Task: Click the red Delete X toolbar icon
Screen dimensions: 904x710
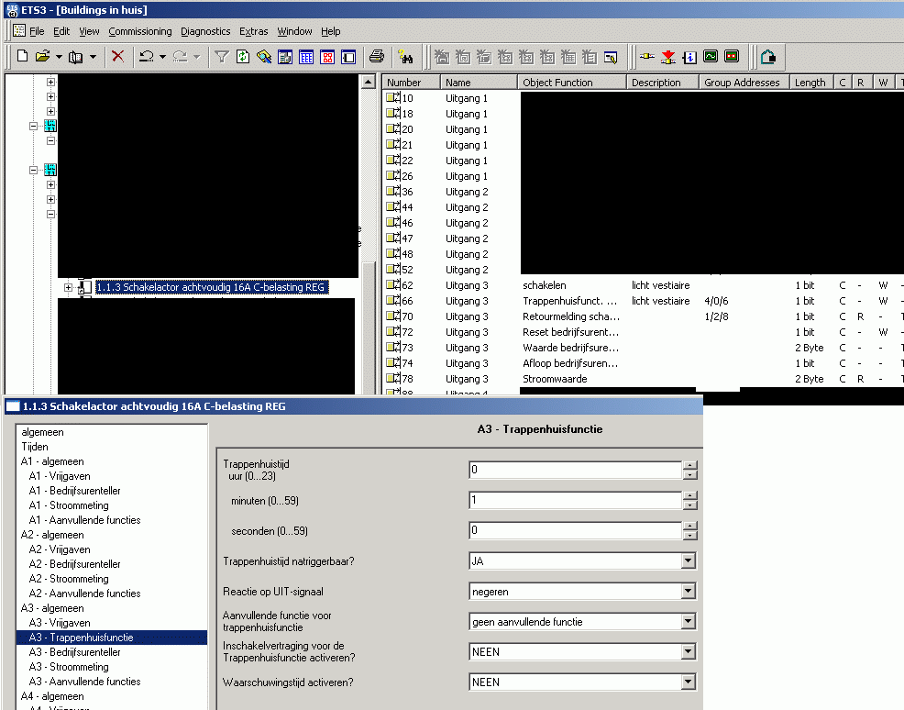Action: (x=117, y=57)
